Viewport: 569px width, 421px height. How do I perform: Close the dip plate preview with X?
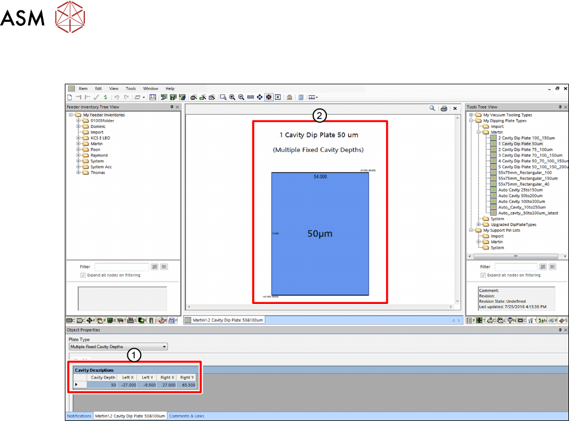coord(455,108)
